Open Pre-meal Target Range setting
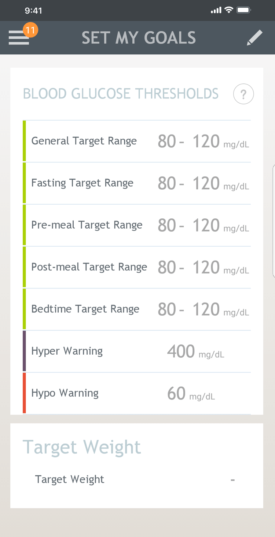 (137, 225)
